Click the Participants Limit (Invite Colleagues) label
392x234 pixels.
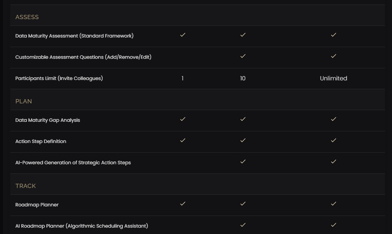point(59,78)
